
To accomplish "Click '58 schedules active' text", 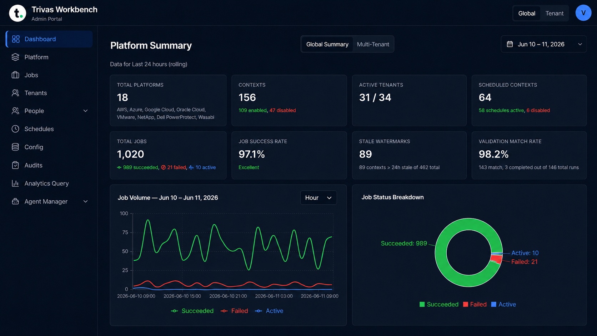I will 501,110.
